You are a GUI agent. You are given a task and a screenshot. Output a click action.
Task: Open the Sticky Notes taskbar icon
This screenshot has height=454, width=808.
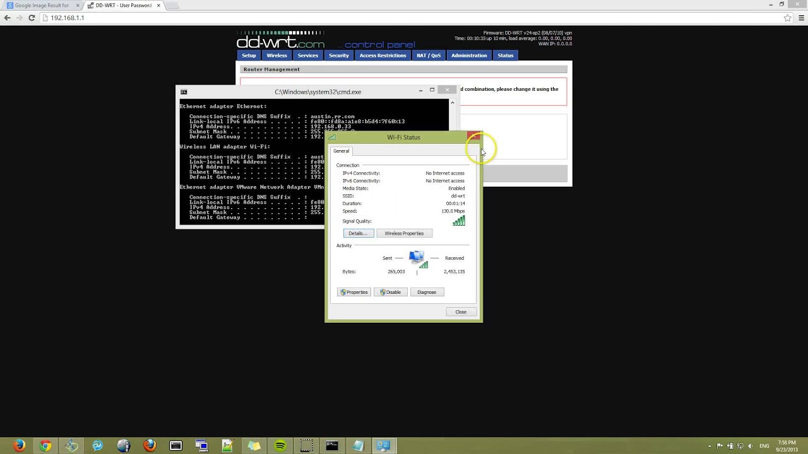[x=254, y=446]
